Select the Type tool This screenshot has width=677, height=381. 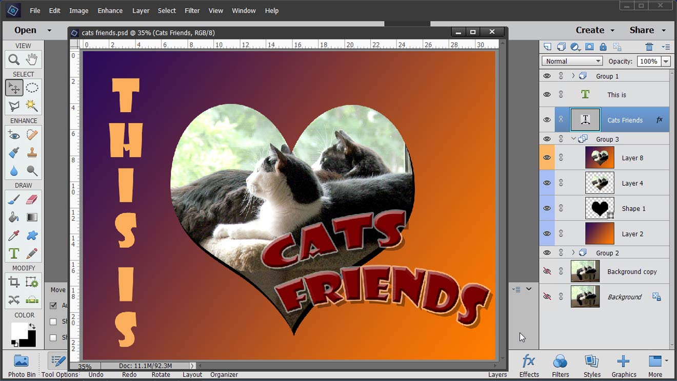[x=14, y=253]
